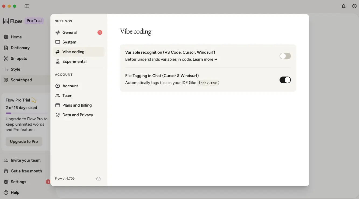Image resolution: width=359 pixels, height=199 pixels.
Task: Open Plans and Billing card icon
Action: point(57,105)
